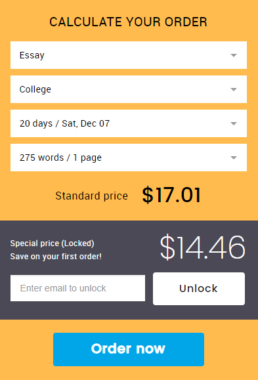Click the Sat, Dec 07 date text
258x380 pixels.
point(86,123)
